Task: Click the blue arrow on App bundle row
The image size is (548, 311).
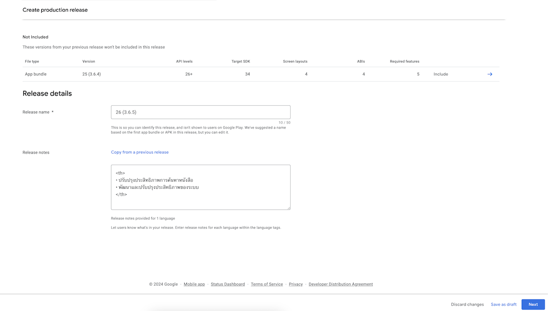Action: (489, 74)
